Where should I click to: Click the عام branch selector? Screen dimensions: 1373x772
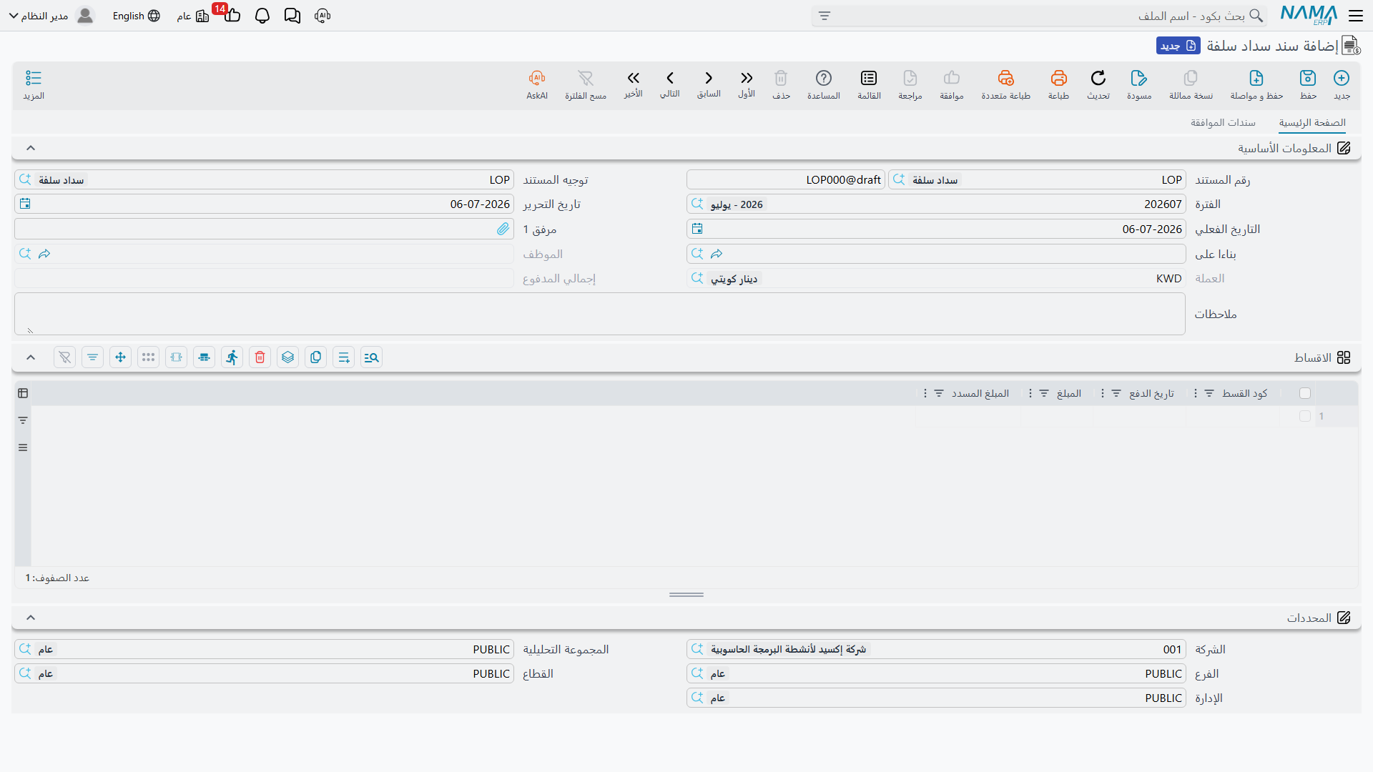pyautogui.click(x=192, y=16)
